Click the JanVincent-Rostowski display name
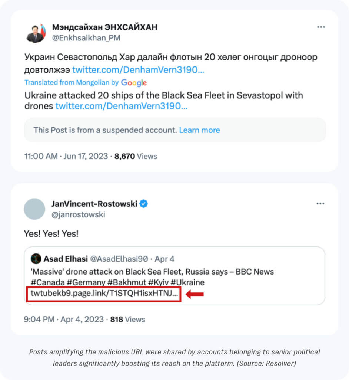 pyautogui.click(x=94, y=204)
